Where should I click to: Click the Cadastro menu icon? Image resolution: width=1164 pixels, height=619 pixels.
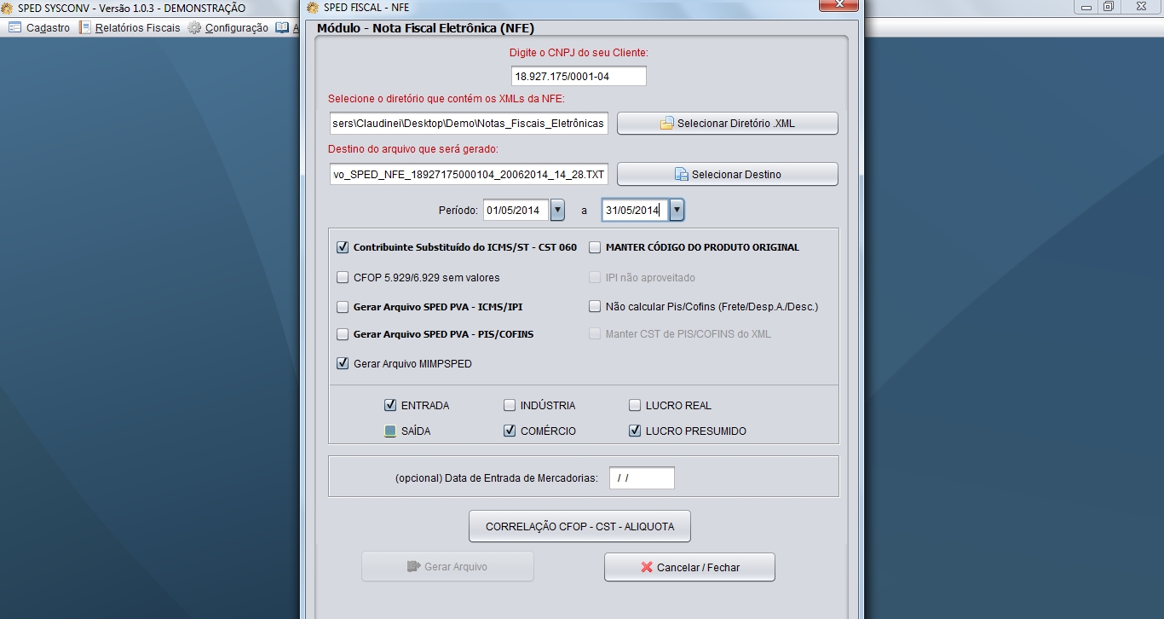click(14, 27)
